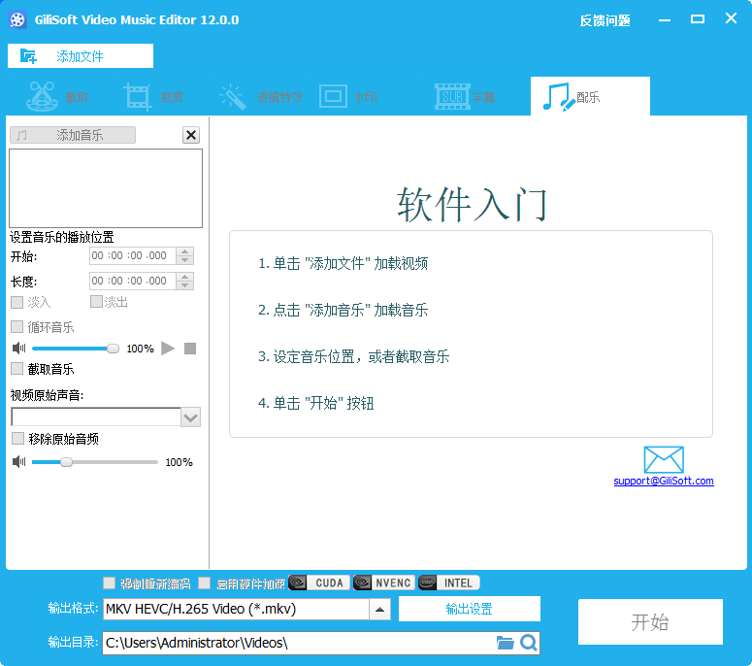Decrease the 开始 time with down arrow
The width and height of the screenshot is (752, 666).
[x=185, y=260]
